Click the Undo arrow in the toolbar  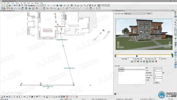coord(14,5)
